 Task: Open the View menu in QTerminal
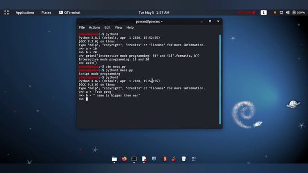(x=118, y=27)
